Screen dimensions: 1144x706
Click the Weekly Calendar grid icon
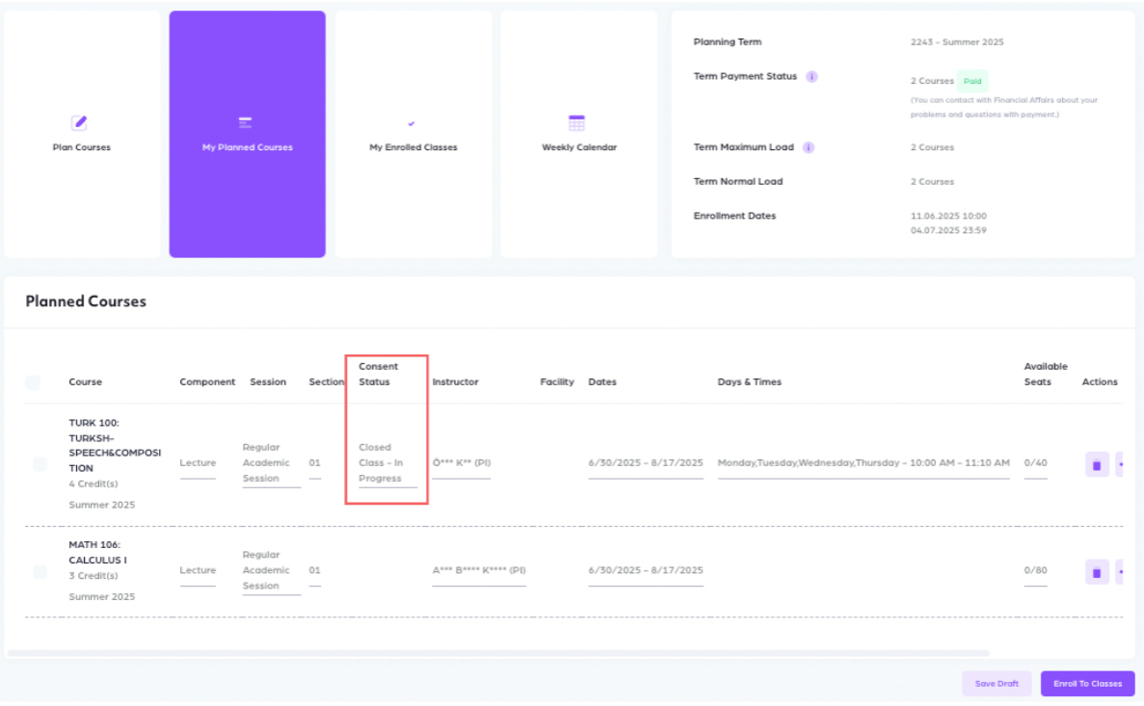(x=576, y=123)
